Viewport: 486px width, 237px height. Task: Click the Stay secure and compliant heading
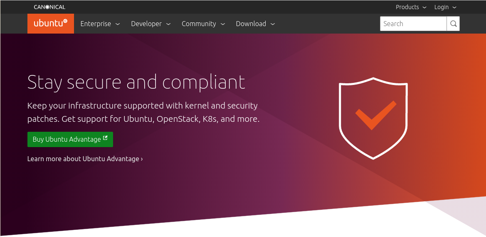pos(136,83)
